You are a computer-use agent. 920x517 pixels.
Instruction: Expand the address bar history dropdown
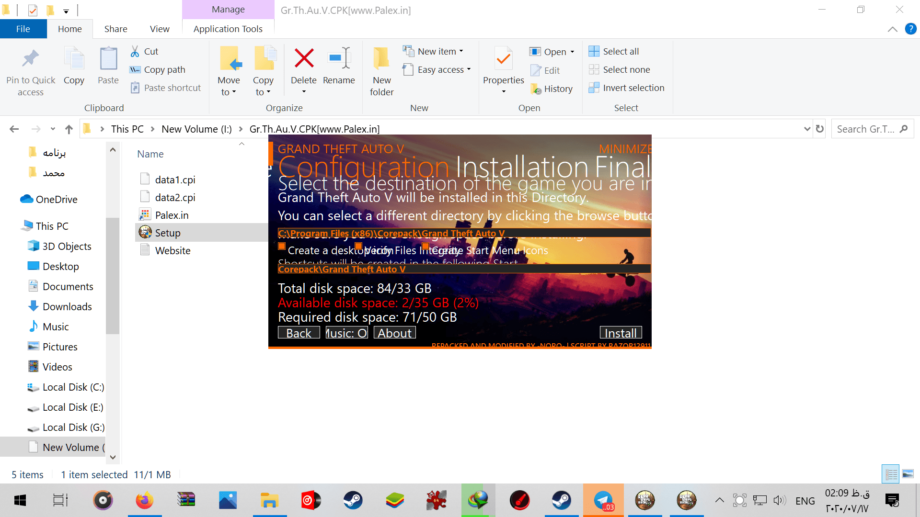(807, 129)
